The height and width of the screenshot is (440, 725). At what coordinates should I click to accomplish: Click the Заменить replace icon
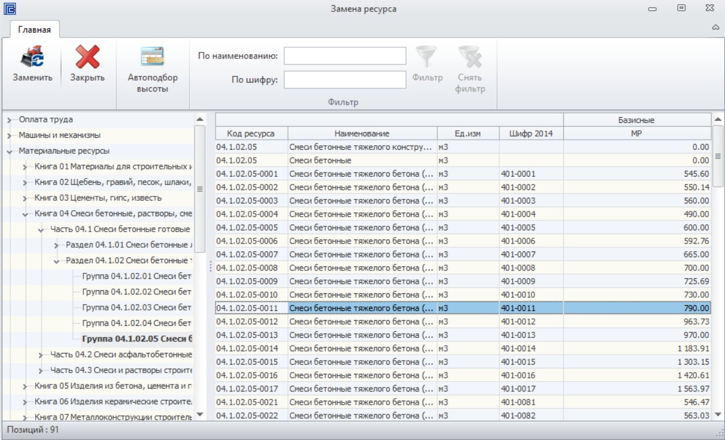click(x=32, y=57)
